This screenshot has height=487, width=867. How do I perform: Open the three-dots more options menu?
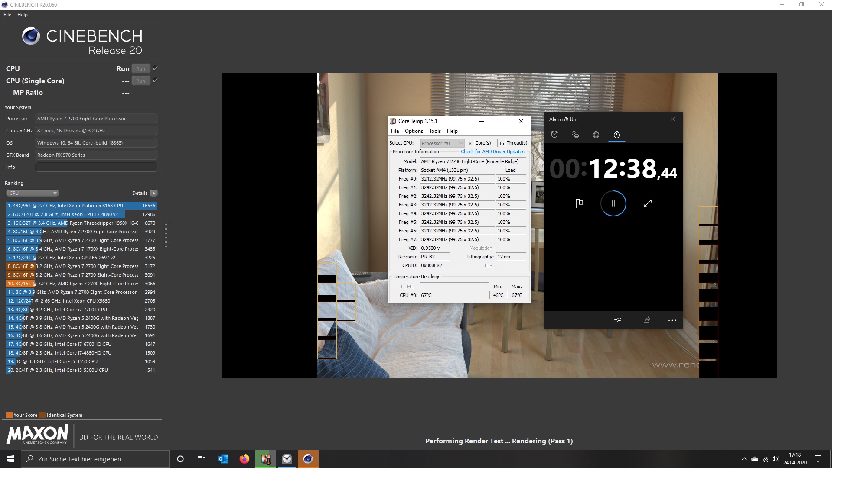[672, 320]
